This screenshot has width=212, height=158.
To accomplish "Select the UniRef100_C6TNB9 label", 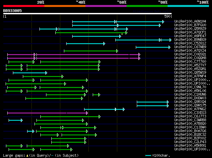I will pyautogui.click(x=190, y=47).
